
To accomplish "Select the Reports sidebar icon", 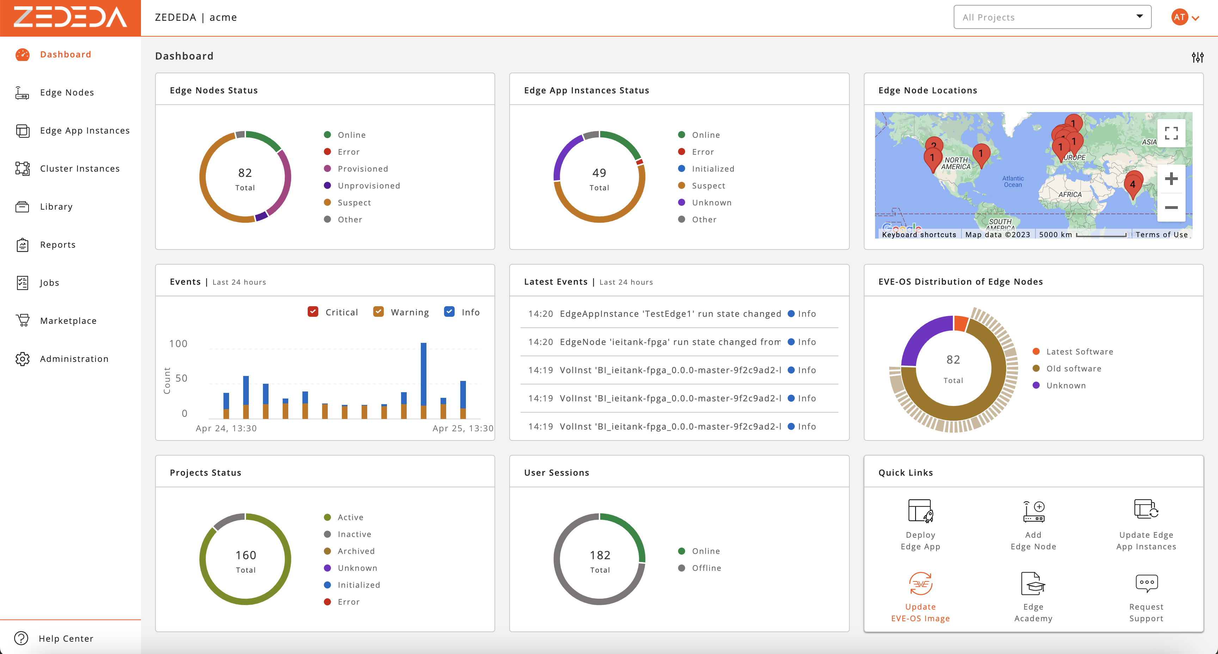I will [23, 245].
